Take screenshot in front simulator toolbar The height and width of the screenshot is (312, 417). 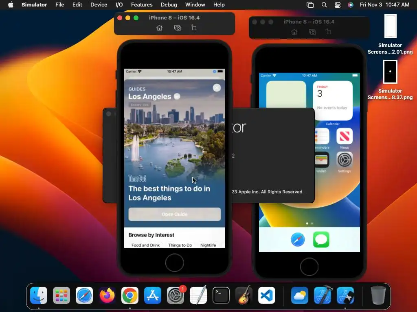(178, 28)
